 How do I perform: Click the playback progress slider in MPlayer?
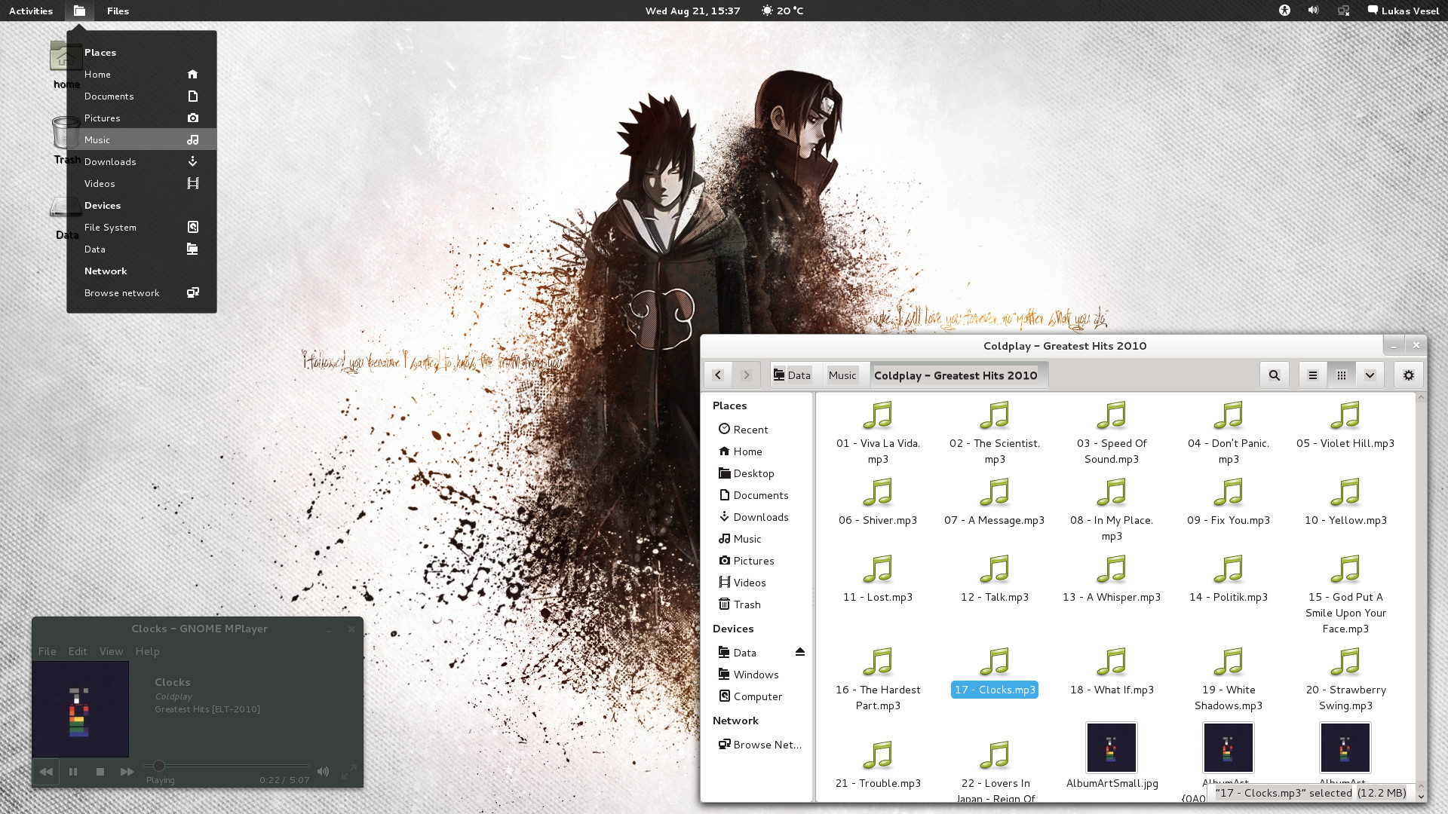tap(226, 766)
